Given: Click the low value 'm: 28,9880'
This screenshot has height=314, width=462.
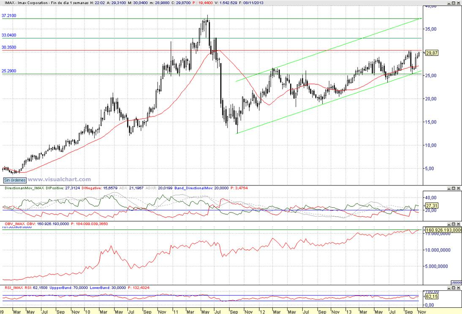Looking at the screenshot, I should tap(160, 3).
